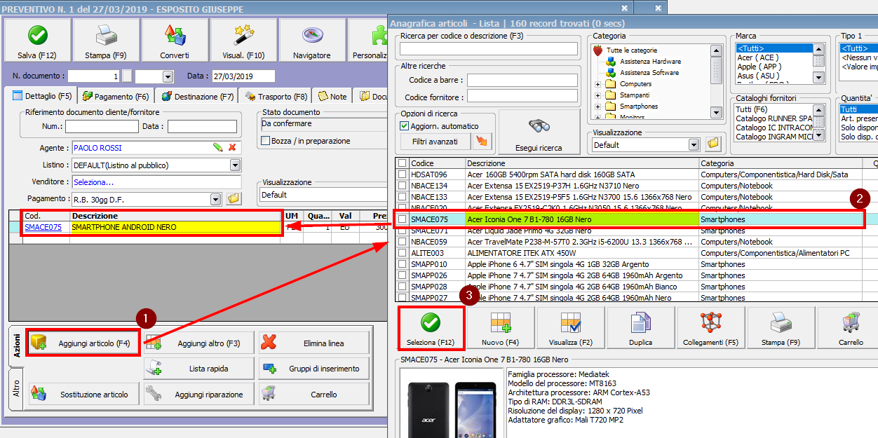
Task: Click the Codice a barre input field
Action: pos(522,81)
